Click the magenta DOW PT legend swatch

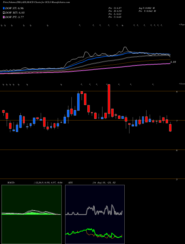[x=4, y=17]
